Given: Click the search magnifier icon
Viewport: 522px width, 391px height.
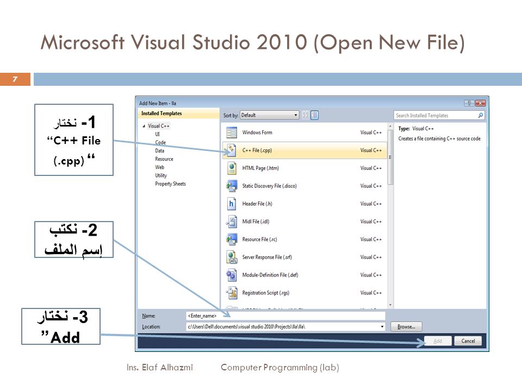Looking at the screenshot, I should 480,115.
